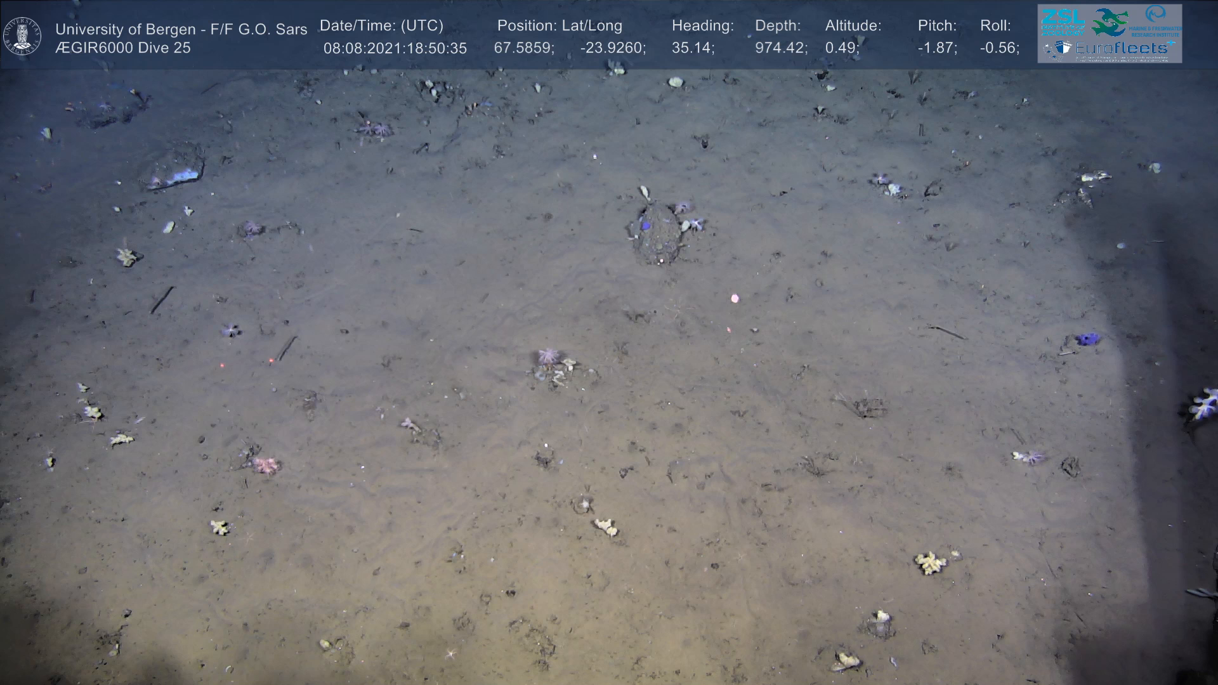1218x685 pixels.
Task: Click the Date/Time (UTC) header
Action: pos(381,26)
